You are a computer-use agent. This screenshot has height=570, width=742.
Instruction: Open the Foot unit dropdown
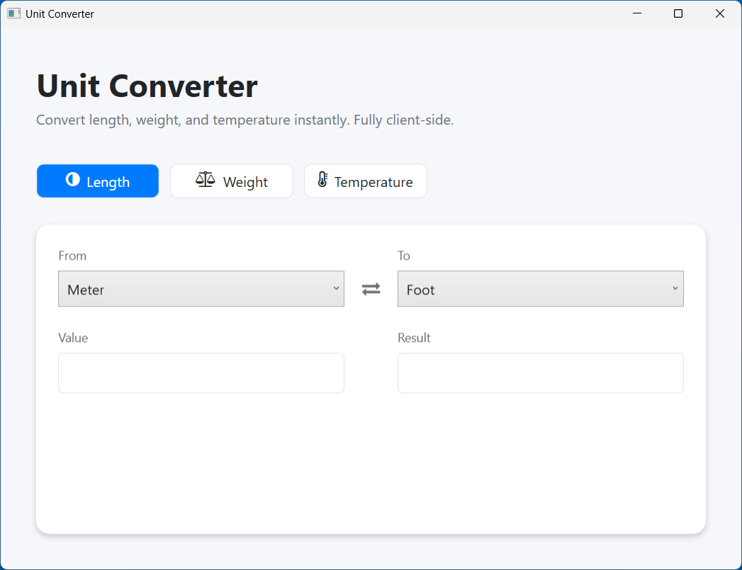[540, 288]
